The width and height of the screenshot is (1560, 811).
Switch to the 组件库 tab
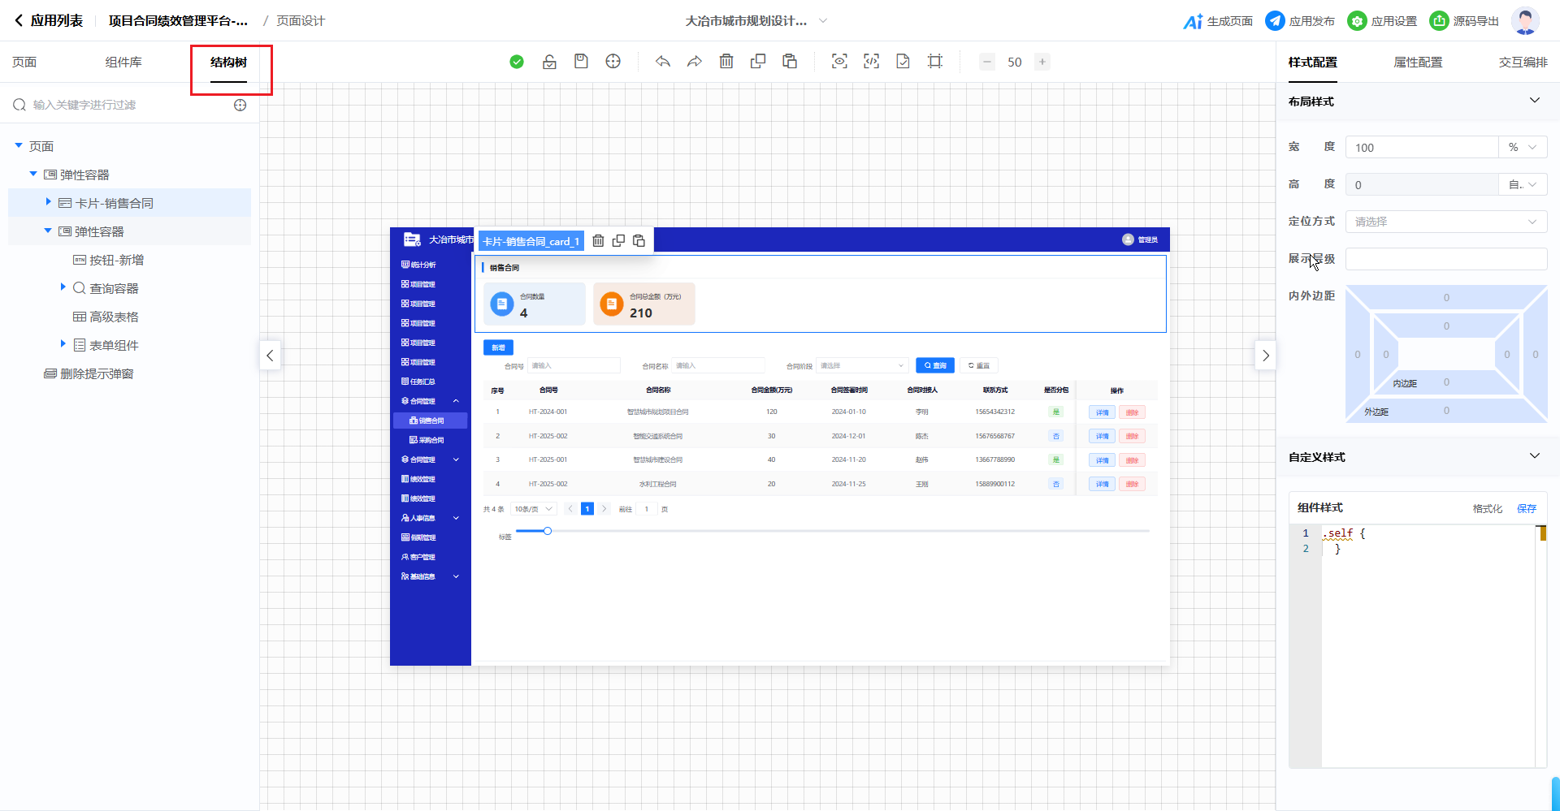coord(123,63)
